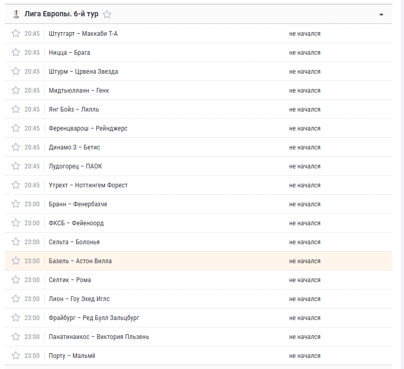Open the Лион – Гоу Эхед Иглс match
Image resolution: width=404 pixels, height=369 pixels.
(x=79, y=299)
